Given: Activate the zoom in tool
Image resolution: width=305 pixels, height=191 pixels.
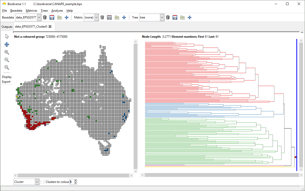Looking at the screenshot, I should click(7, 52).
